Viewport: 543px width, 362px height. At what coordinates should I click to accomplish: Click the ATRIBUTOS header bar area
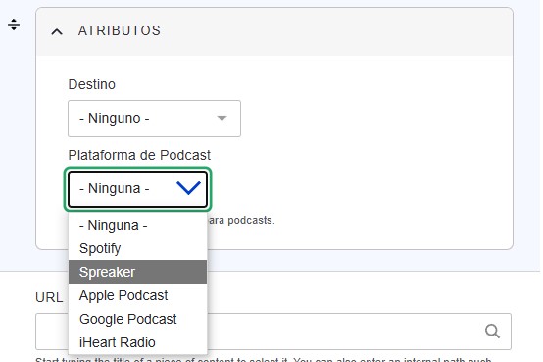coord(274,31)
